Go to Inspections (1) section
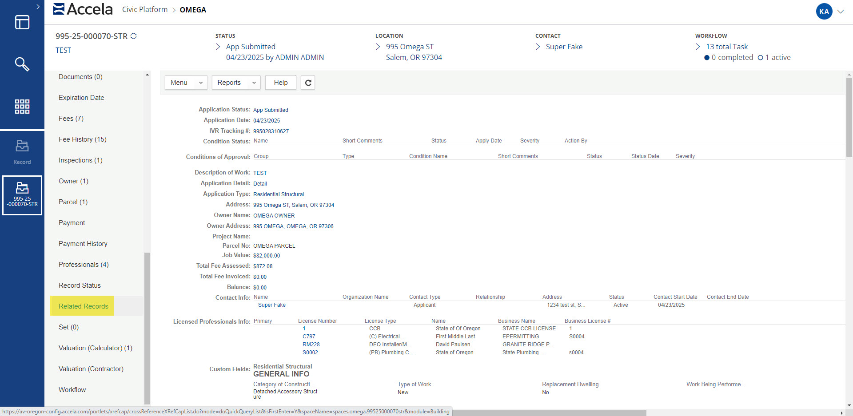 (80, 160)
